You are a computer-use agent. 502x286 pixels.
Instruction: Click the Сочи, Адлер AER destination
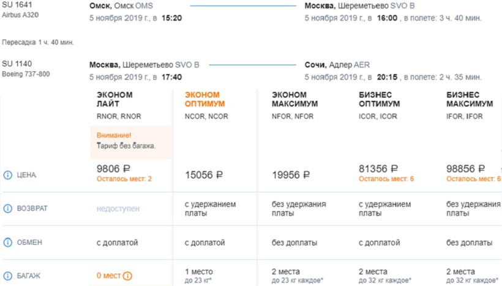click(x=337, y=65)
